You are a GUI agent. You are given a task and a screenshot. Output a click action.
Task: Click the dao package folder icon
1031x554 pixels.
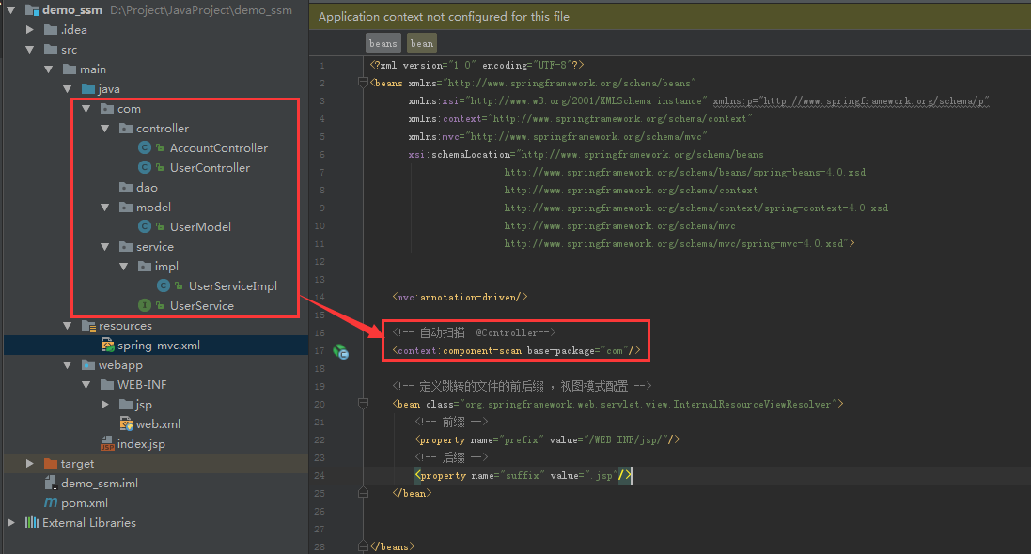point(126,187)
